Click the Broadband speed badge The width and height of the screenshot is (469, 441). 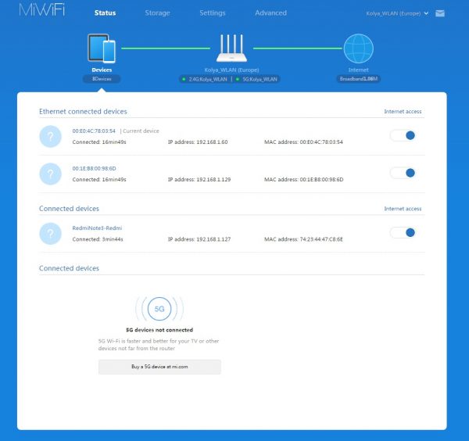point(358,79)
